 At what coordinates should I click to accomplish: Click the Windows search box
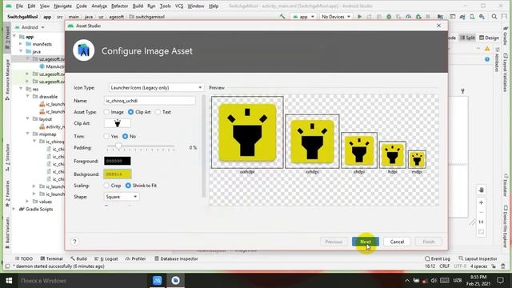(82, 281)
